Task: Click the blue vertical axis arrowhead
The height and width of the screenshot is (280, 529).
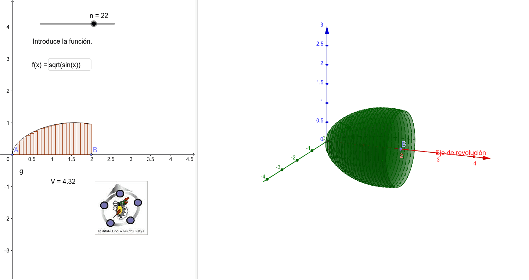Action: click(x=327, y=30)
